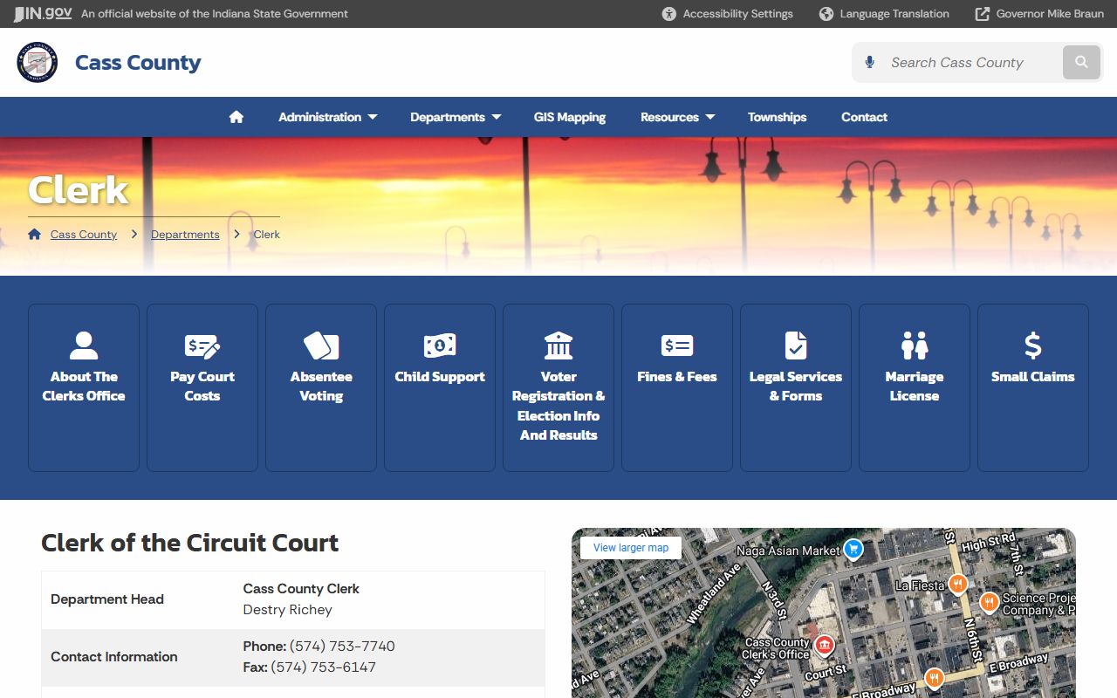Focus the Search Cass County field
This screenshot has width=1117, height=698.
tap(971, 62)
